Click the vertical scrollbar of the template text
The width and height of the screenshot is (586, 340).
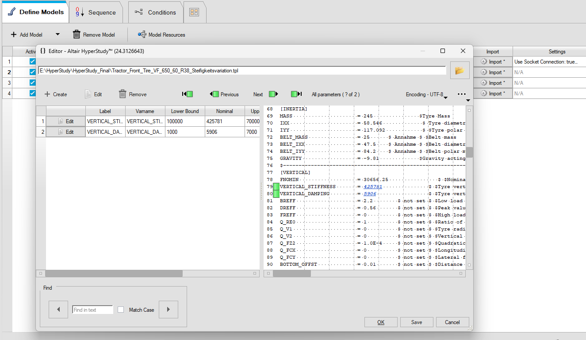(x=469, y=152)
